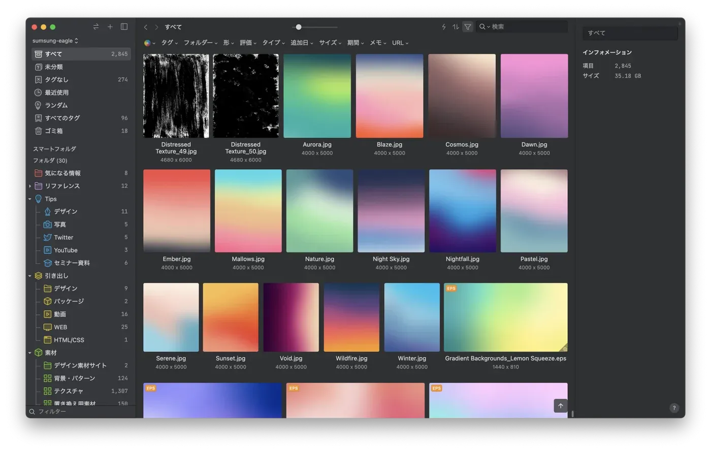Open the 気になる情報 folder
The image size is (711, 452).
[x=81, y=173]
